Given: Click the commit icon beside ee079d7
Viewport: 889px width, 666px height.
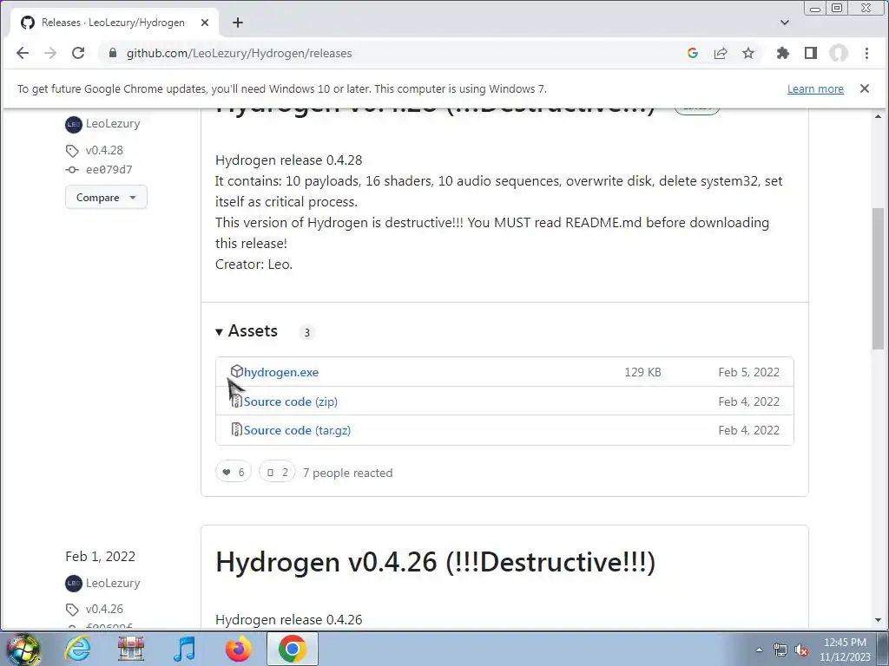Looking at the screenshot, I should tap(71, 169).
